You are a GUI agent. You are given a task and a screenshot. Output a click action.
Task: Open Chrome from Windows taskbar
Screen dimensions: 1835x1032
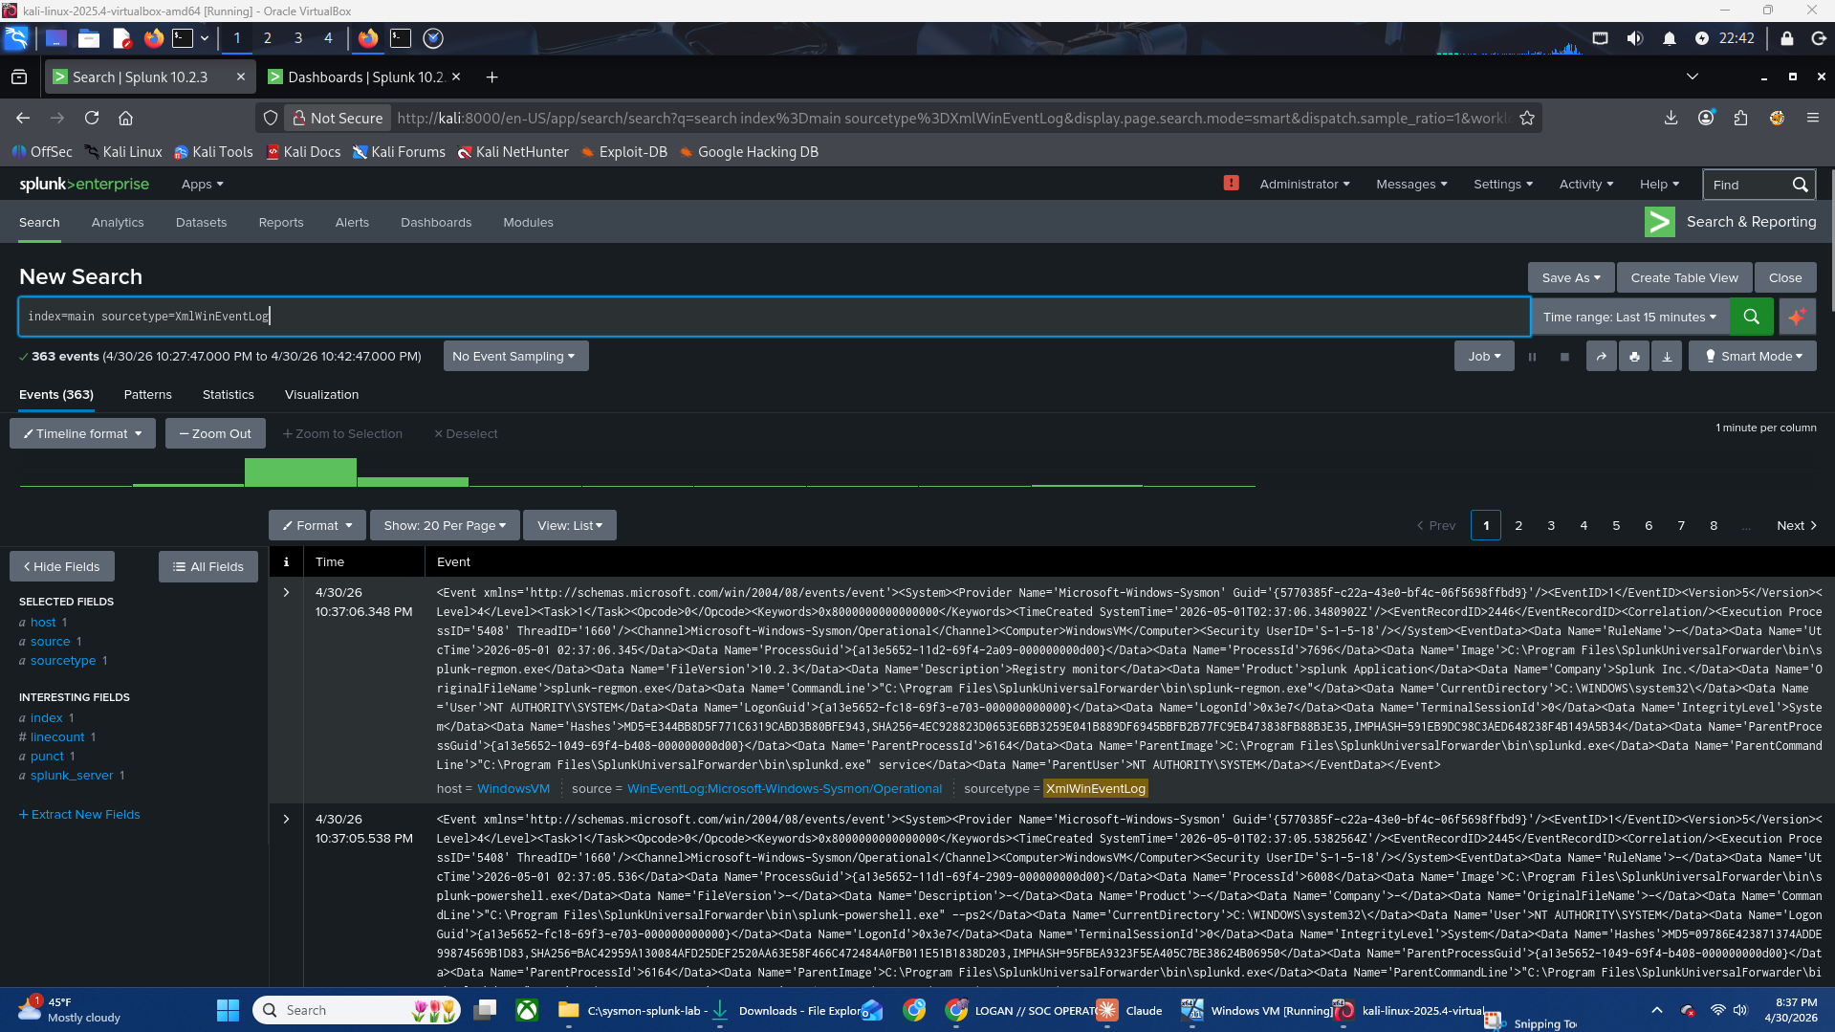coord(914,1010)
